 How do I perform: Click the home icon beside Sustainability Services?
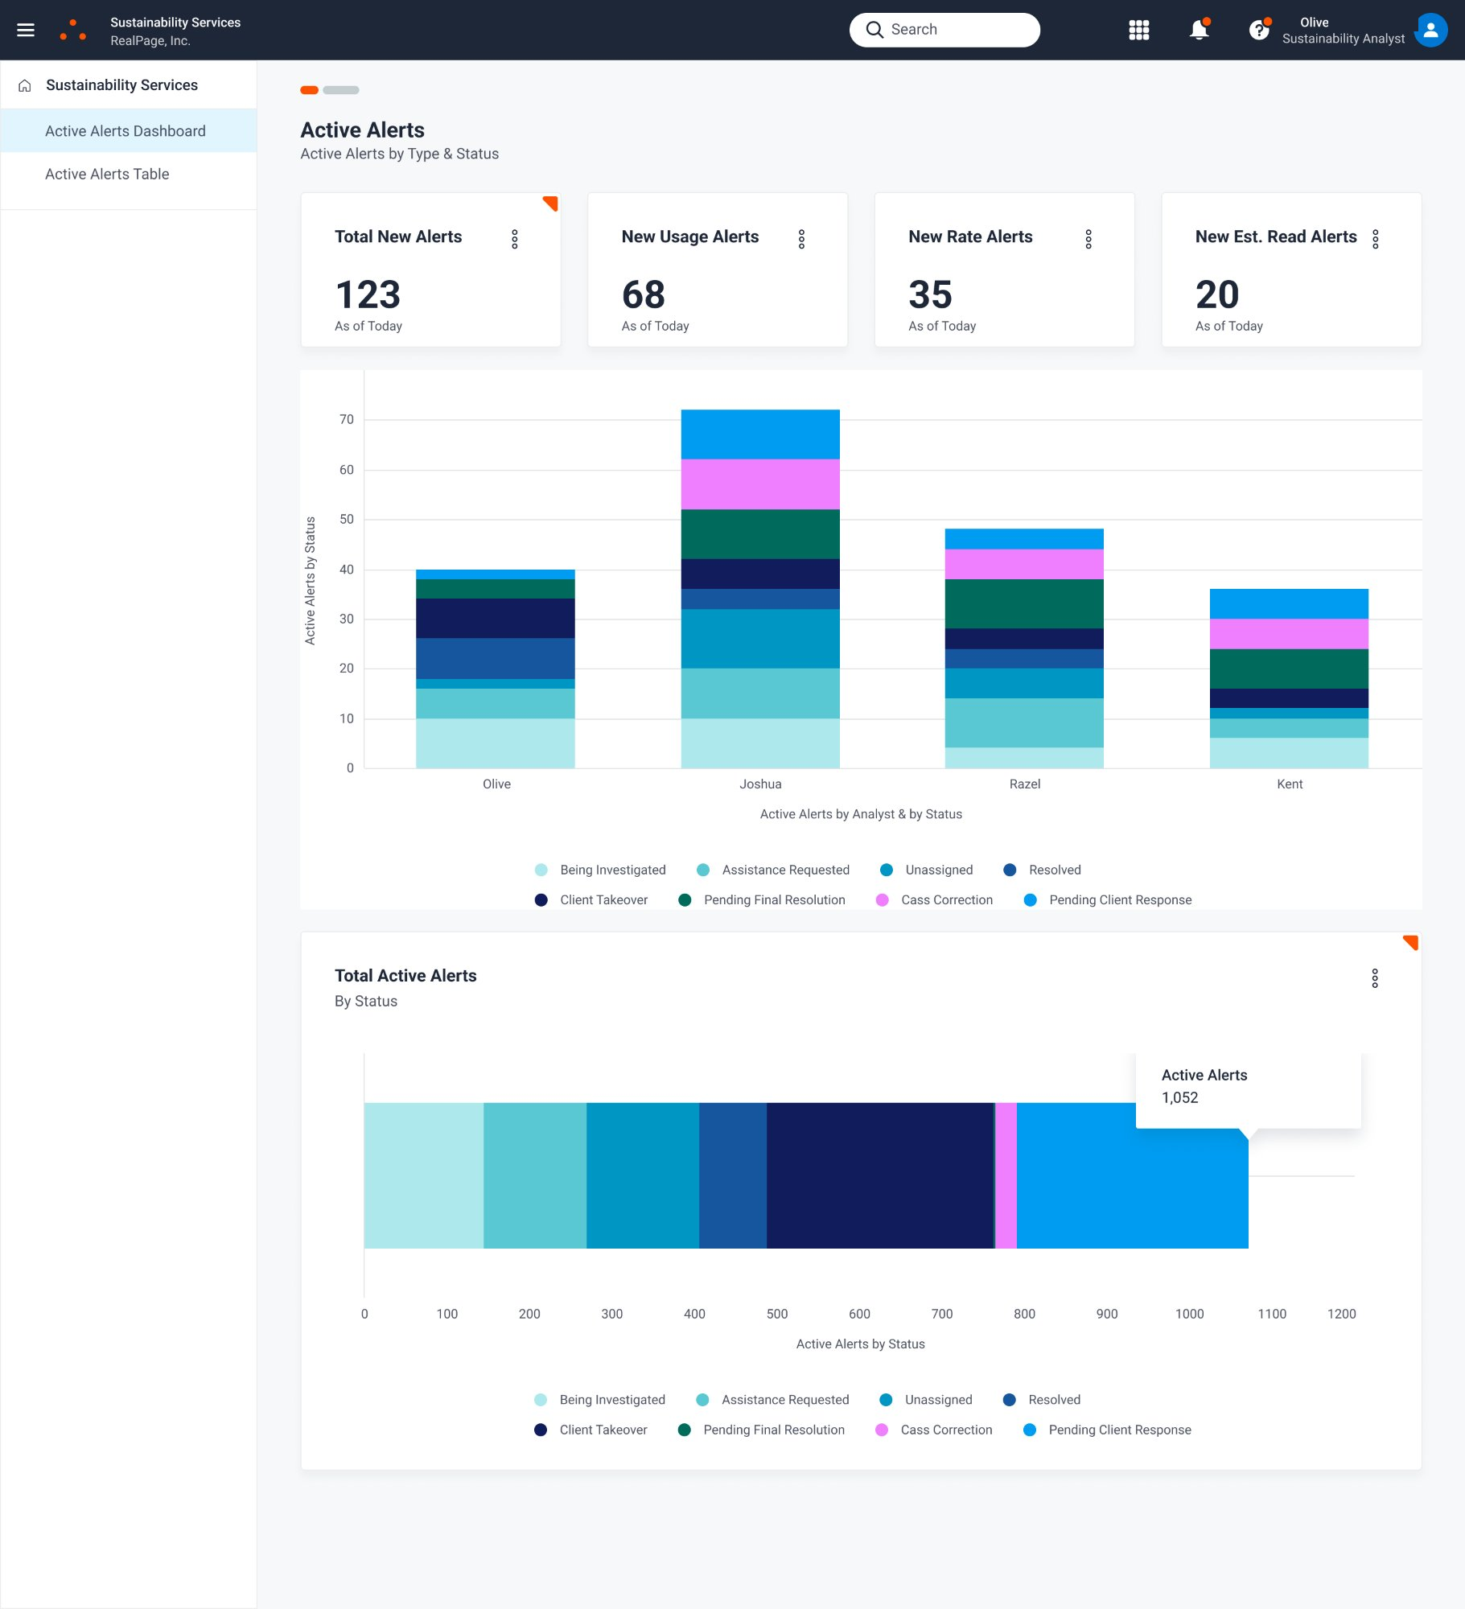[x=23, y=84]
